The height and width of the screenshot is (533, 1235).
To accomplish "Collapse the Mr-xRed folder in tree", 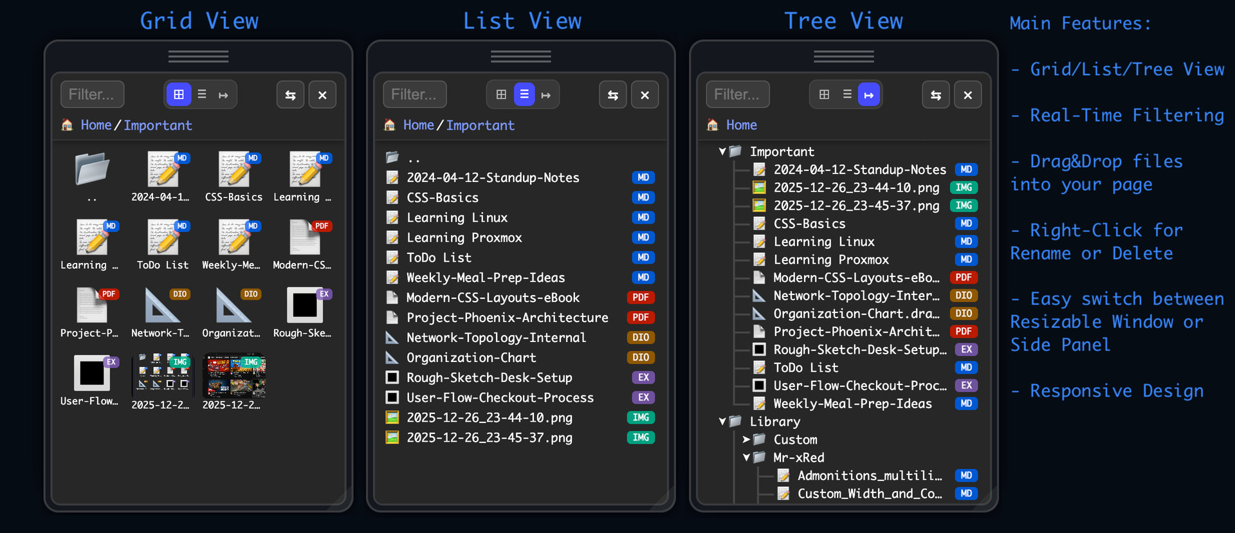I will [746, 458].
